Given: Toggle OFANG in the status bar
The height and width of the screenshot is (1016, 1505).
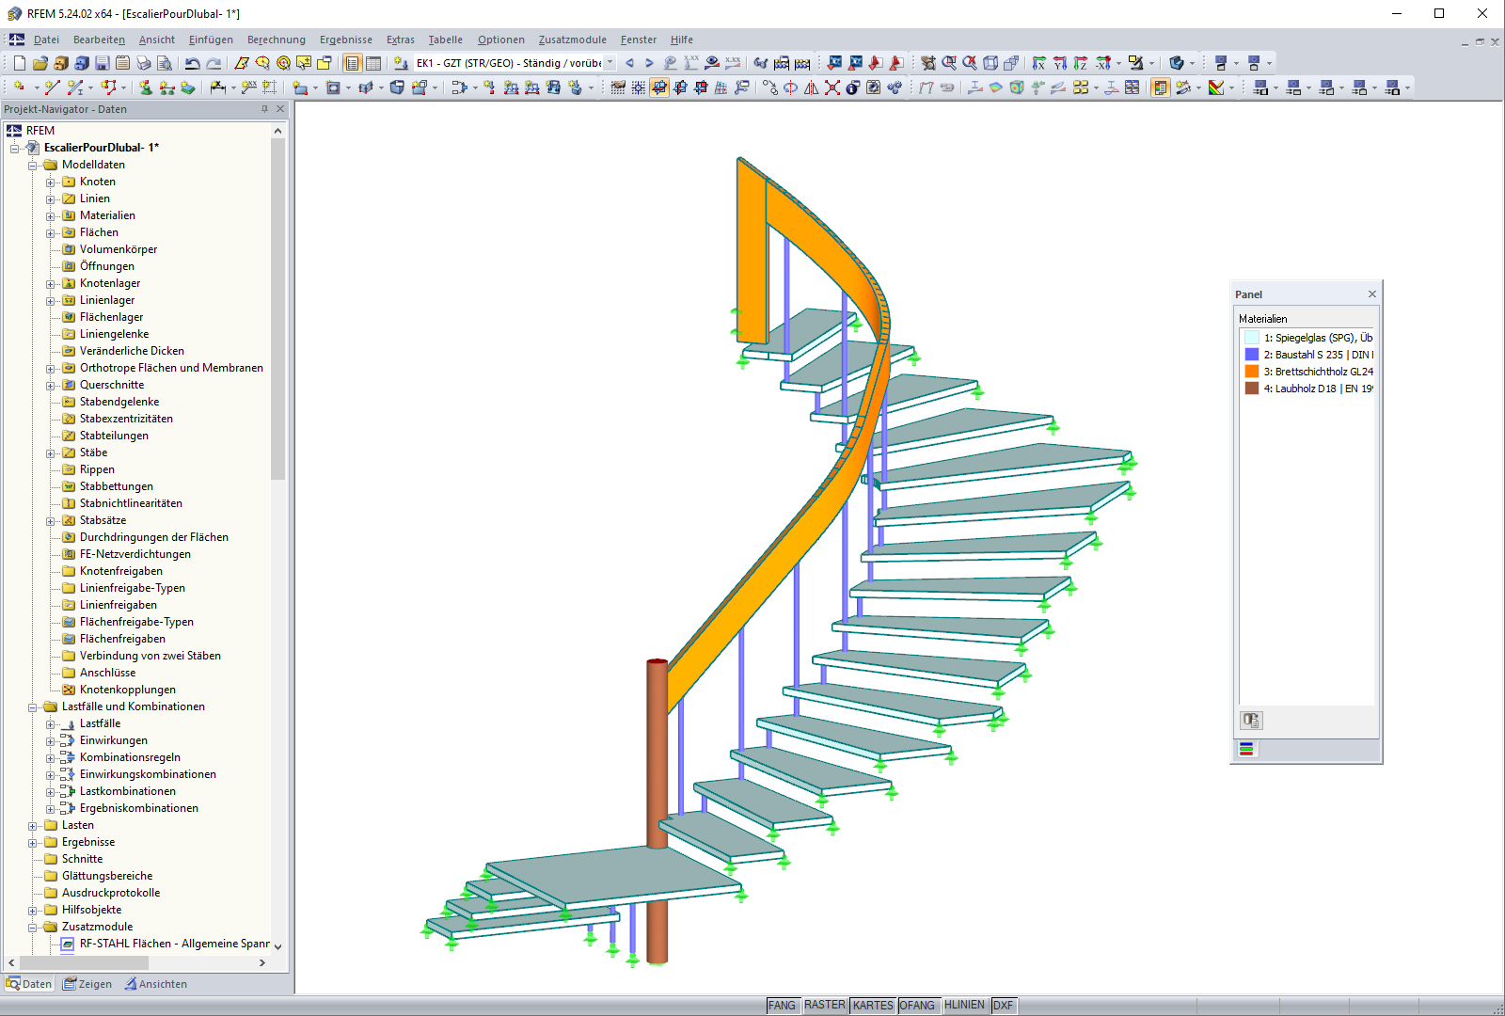Looking at the screenshot, I should point(919,1005).
